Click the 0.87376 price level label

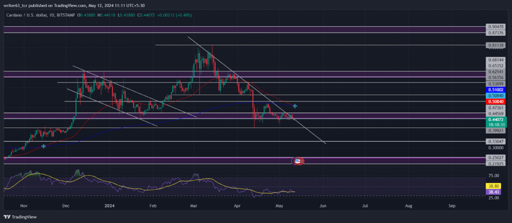(x=496, y=32)
